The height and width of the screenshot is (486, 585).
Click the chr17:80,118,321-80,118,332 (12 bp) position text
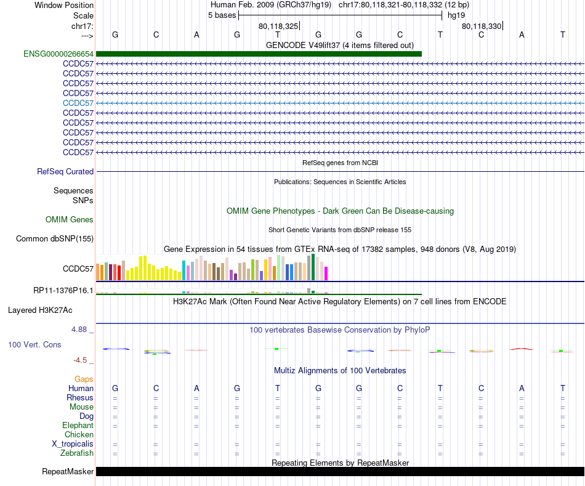click(x=404, y=5)
